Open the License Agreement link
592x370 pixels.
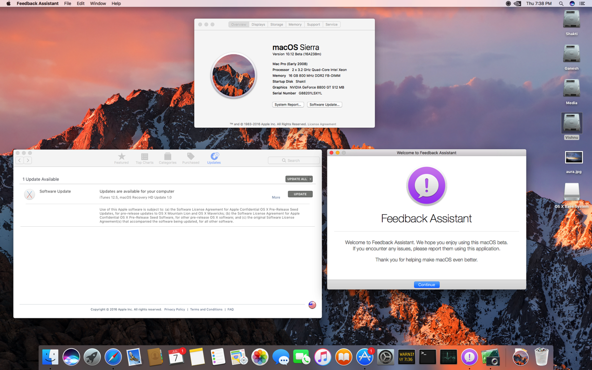322,124
